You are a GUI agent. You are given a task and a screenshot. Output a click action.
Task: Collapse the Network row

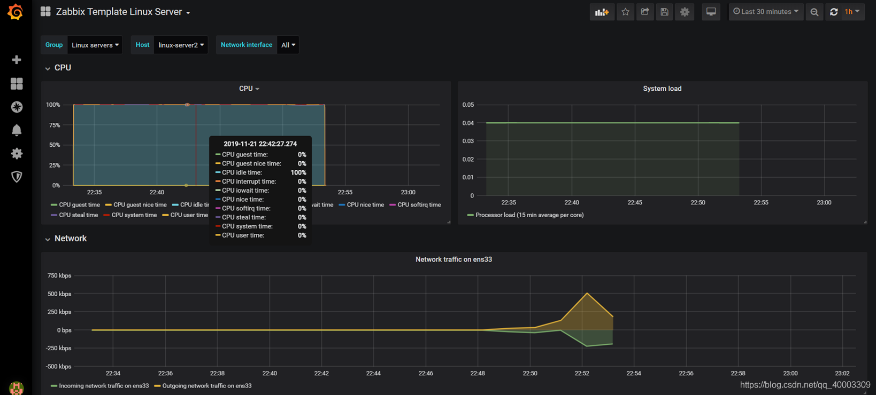point(66,239)
